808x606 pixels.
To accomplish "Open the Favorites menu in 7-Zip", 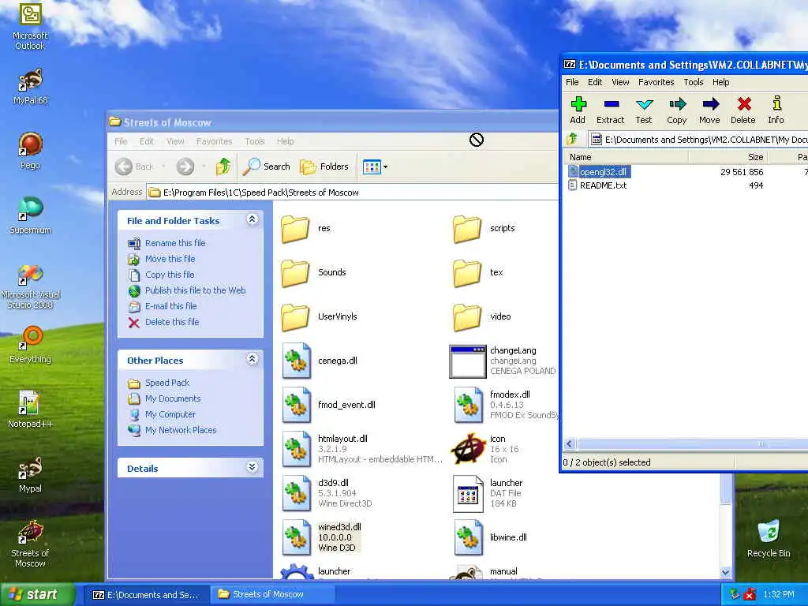I will tap(656, 82).
